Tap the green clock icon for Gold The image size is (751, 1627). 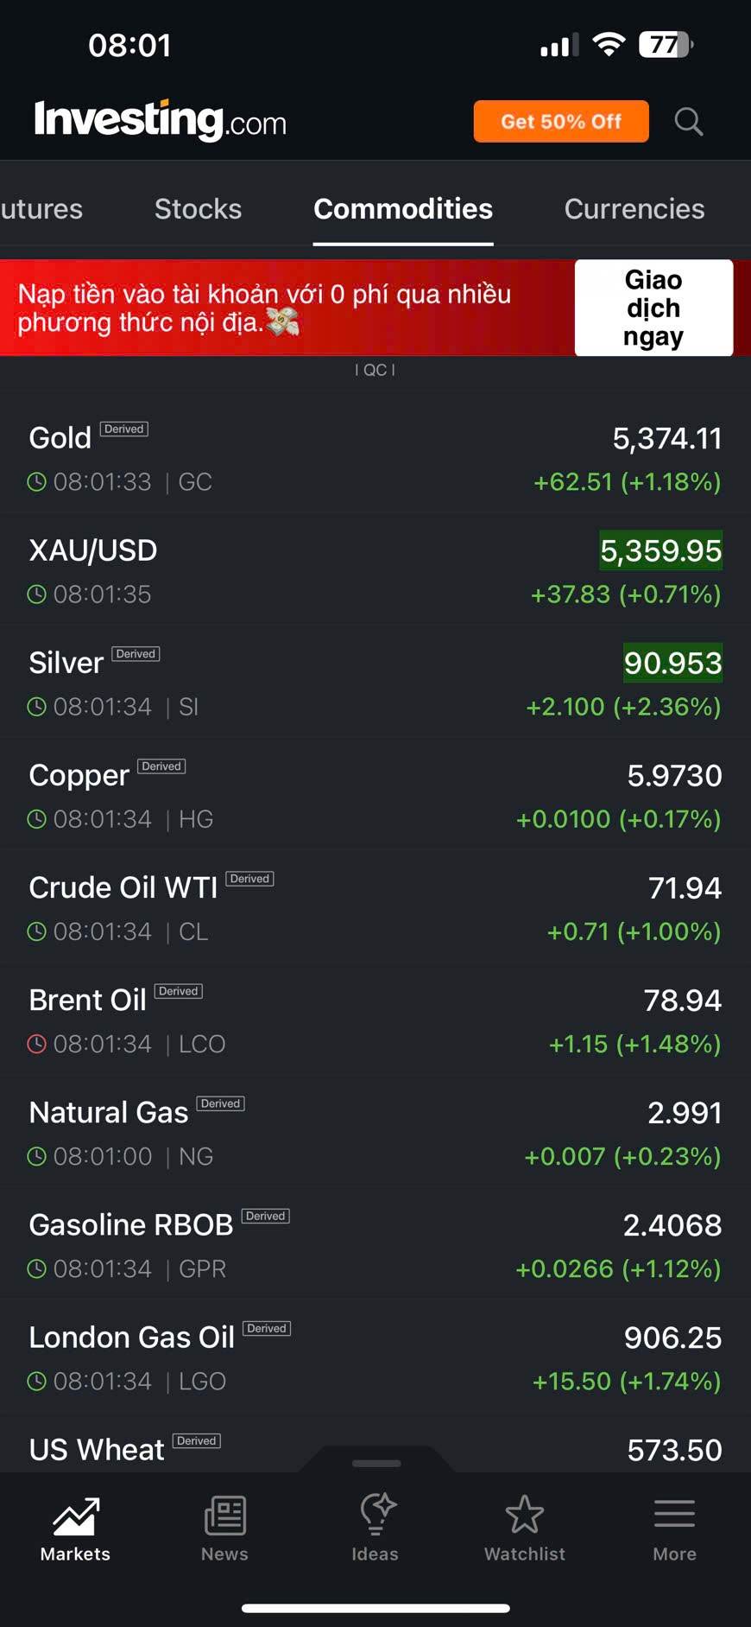36,482
